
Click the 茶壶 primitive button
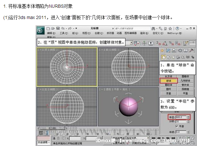click(x=168, y=93)
